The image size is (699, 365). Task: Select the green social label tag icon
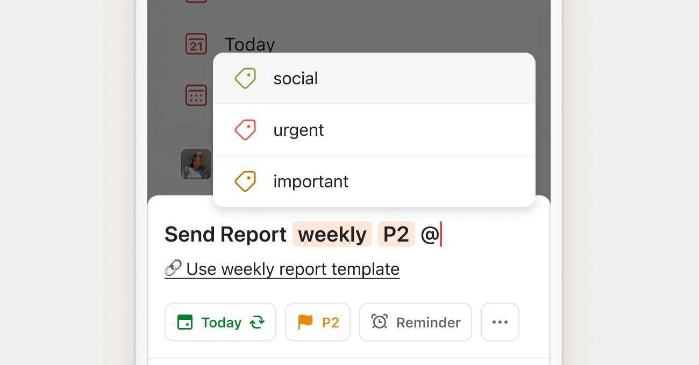tap(245, 78)
